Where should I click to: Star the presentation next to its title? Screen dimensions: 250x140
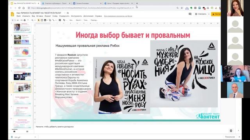pos(64,13)
